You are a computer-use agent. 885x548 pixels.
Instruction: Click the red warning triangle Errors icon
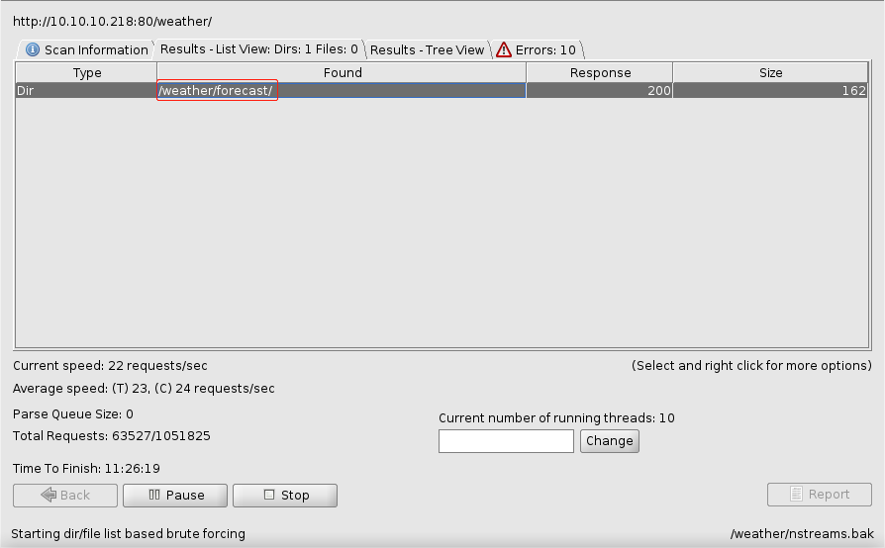tap(504, 49)
